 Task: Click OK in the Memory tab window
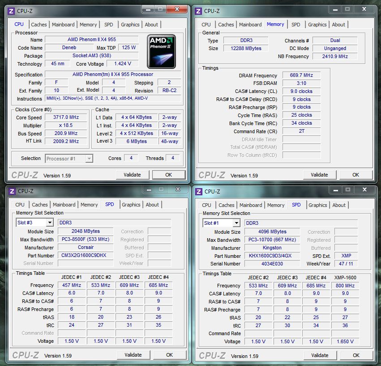[x=356, y=175]
